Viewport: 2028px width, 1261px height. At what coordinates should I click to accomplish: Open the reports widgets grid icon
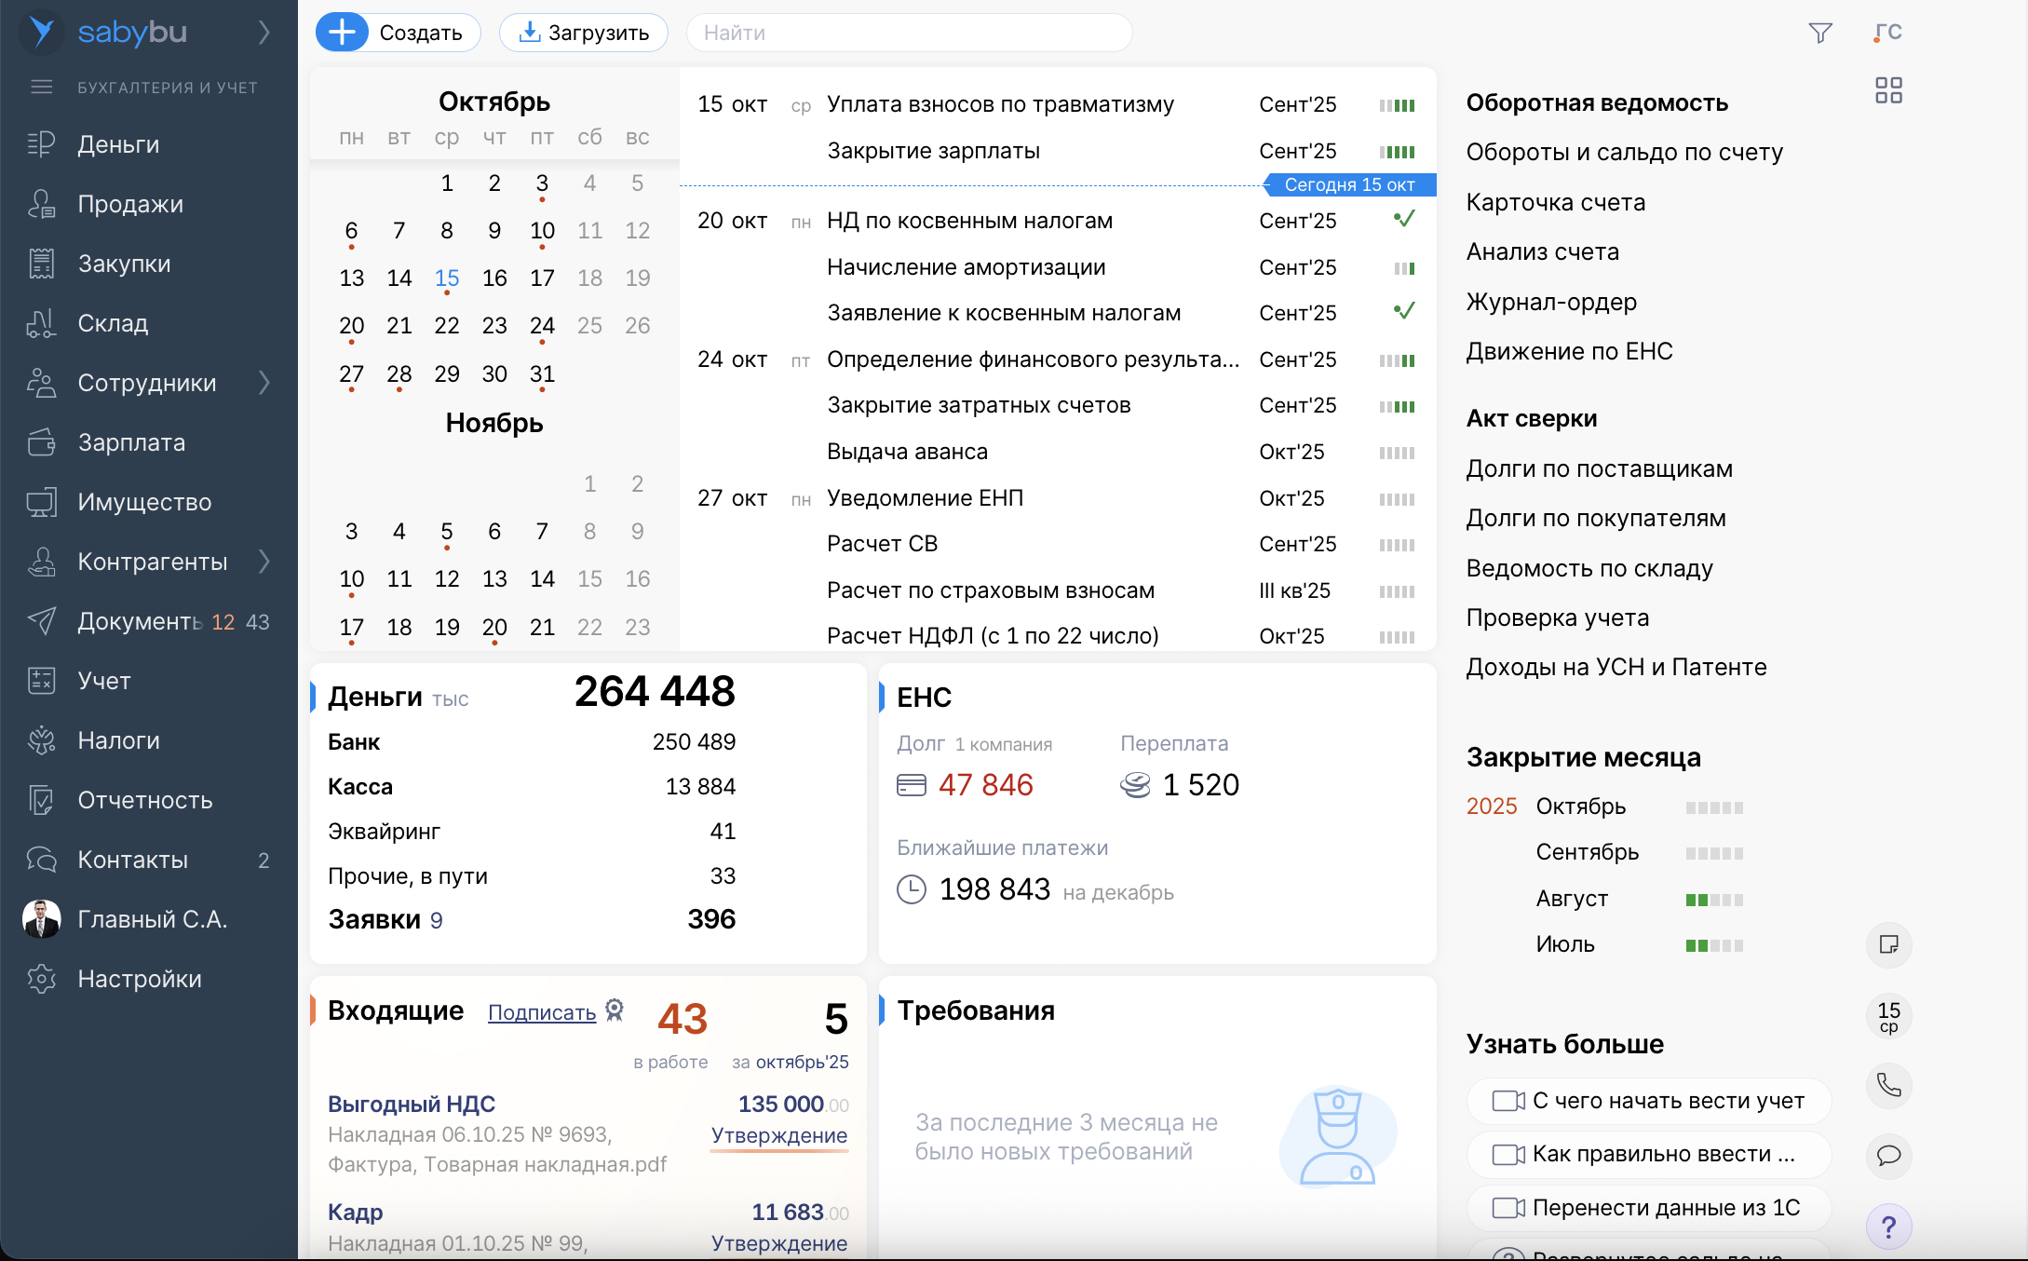pos(1889,89)
